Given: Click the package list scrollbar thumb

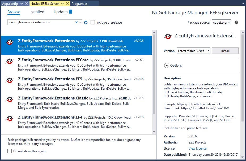Looking at the screenshot, I should click(154, 74).
